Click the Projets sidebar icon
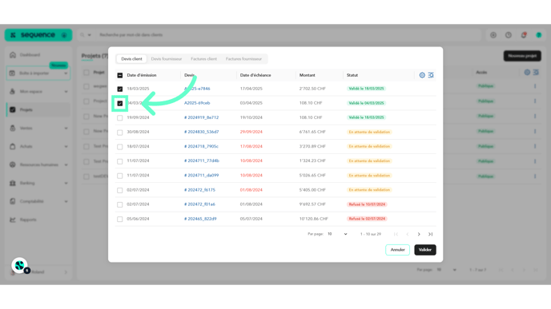551x309 pixels. pos(13,109)
